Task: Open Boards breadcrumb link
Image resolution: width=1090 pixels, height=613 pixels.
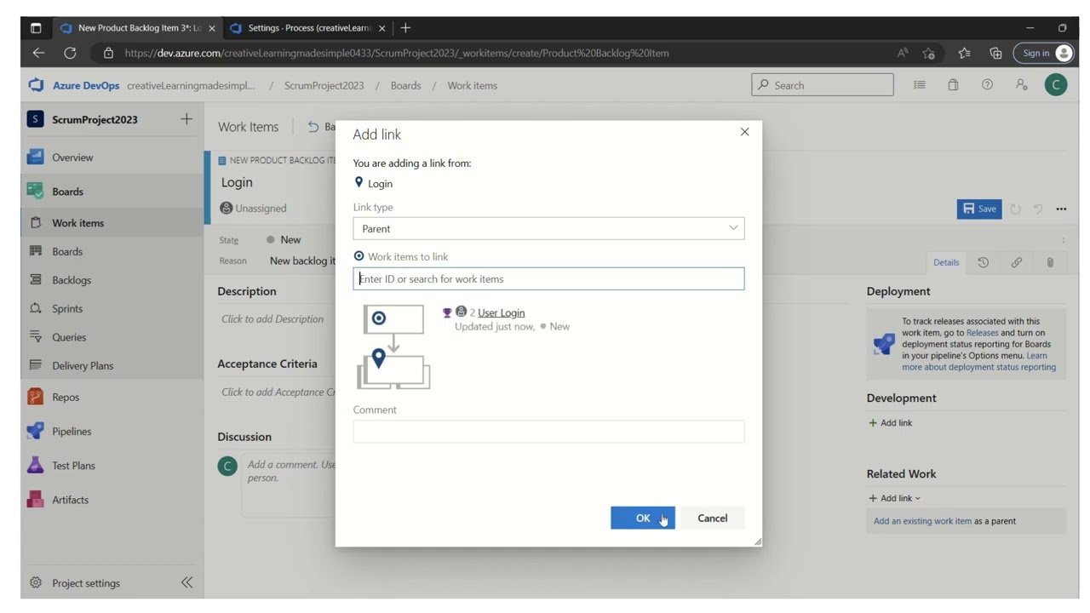Action: pos(405,85)
